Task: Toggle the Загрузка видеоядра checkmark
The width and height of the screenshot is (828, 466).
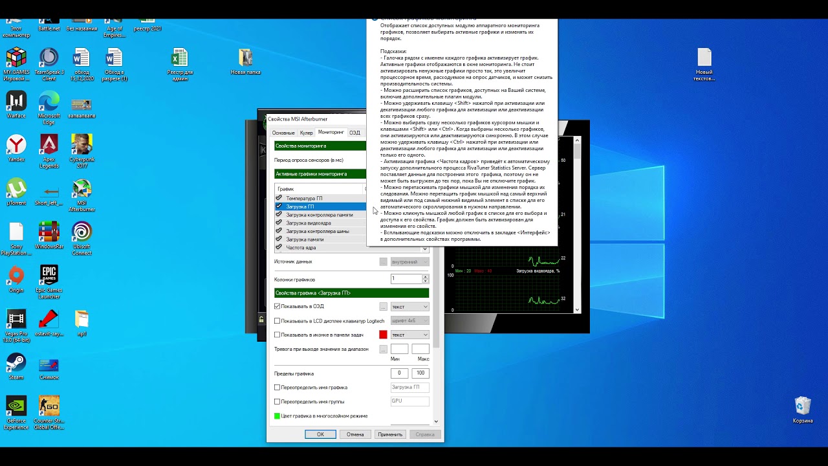Action: click(279, 223)
